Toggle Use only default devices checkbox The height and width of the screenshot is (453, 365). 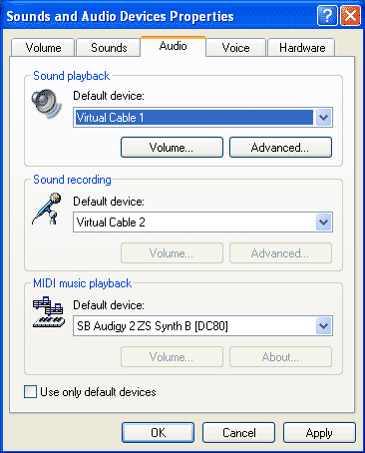pos(30,392)
